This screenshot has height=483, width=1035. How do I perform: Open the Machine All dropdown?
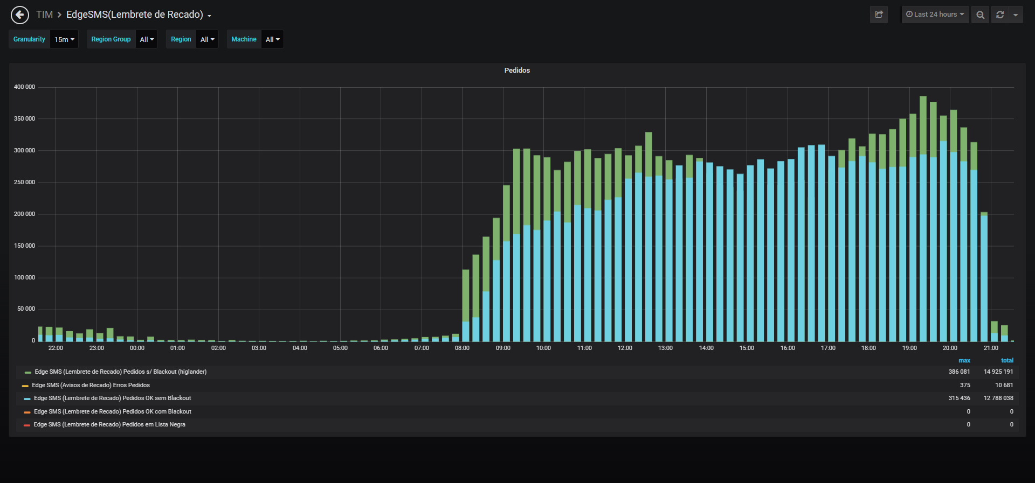coord(272,39)
